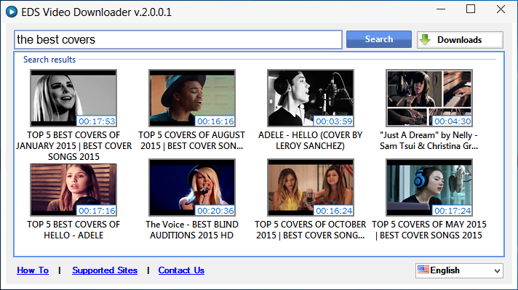The height and width of the screenshot is (290, 518).
Task: Click the title TOP 5 COVERS OF OCTOBER
Action: [310, 230]
